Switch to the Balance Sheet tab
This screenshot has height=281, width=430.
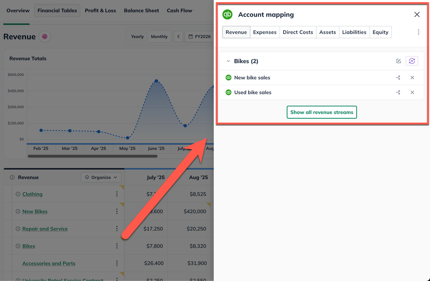click(x=141, y=10)
